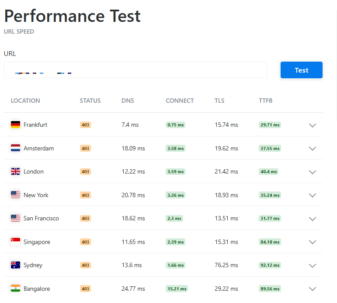
Task: Click the 403 status badge for New York
Action: 85,195
